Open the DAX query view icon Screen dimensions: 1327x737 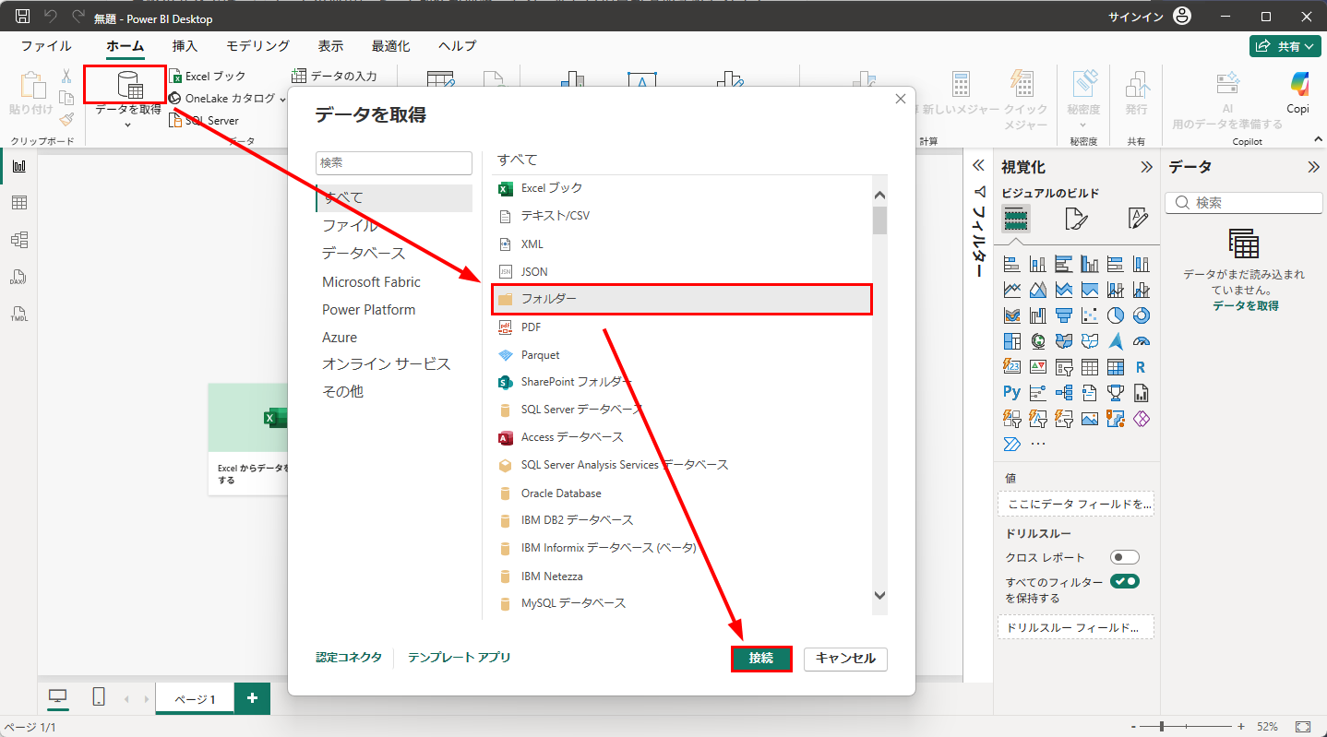pos(18,277)
